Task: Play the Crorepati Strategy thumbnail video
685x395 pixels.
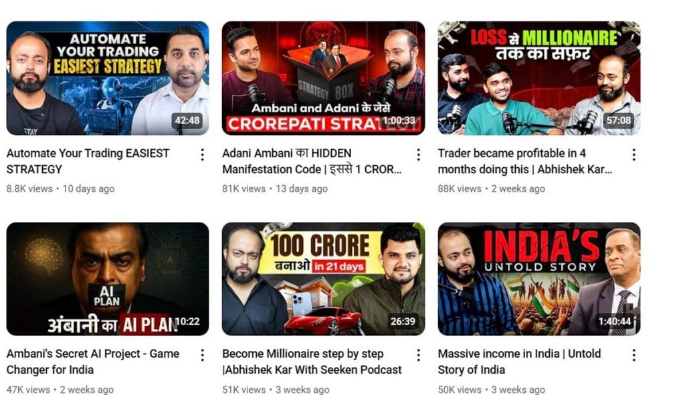Action: [x=323, y=78]
